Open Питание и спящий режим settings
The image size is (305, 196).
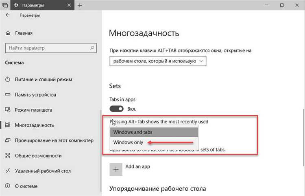click(x=44, y=79)
